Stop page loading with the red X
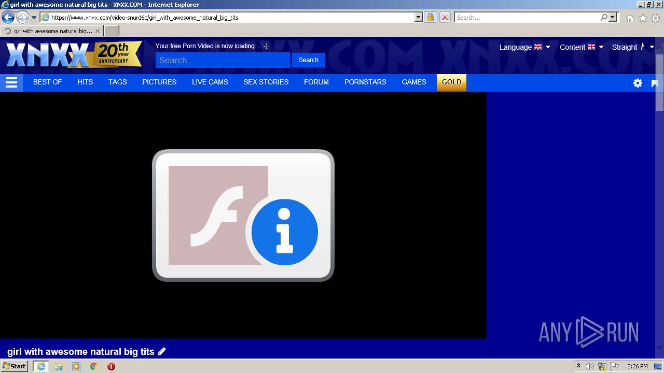 [445, 17]
